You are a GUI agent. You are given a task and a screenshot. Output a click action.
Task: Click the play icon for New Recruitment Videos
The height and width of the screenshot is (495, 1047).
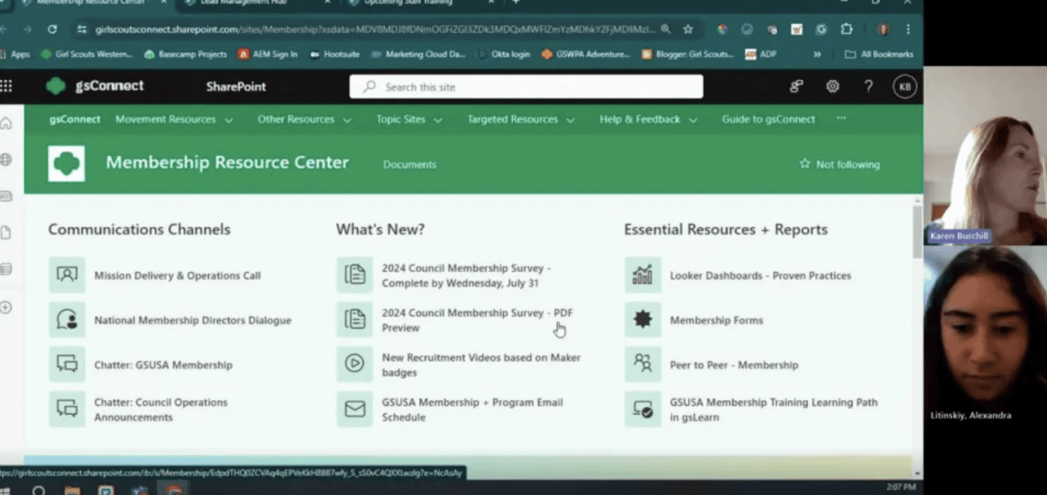coord(355,364)
